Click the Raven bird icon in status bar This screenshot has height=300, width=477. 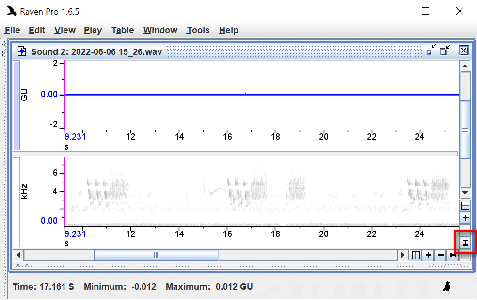(447, 287)
